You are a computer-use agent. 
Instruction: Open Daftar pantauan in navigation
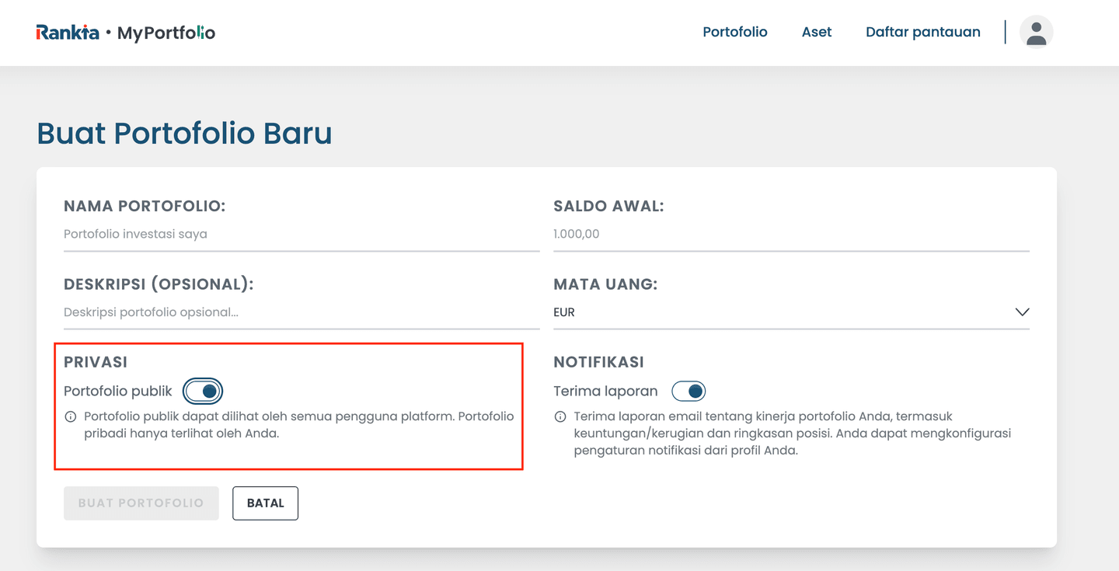click(922, 32)
